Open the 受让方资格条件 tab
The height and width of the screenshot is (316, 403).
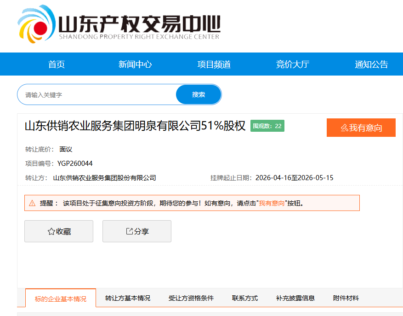pos(192,298)
